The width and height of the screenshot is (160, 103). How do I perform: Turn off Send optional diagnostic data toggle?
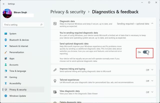(x=146, y=52)
